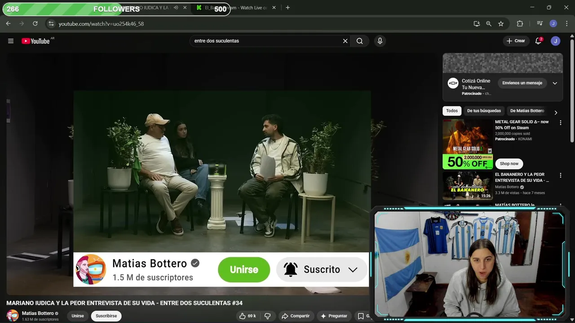Open the Chrome extensions puzzle icon
Image resolution: width=575 pixels, height=323 pixels.
point(520,24)
